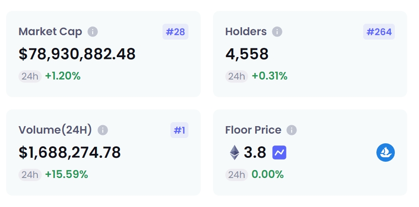Click the Volume(24H) info icon

[103, 131]
